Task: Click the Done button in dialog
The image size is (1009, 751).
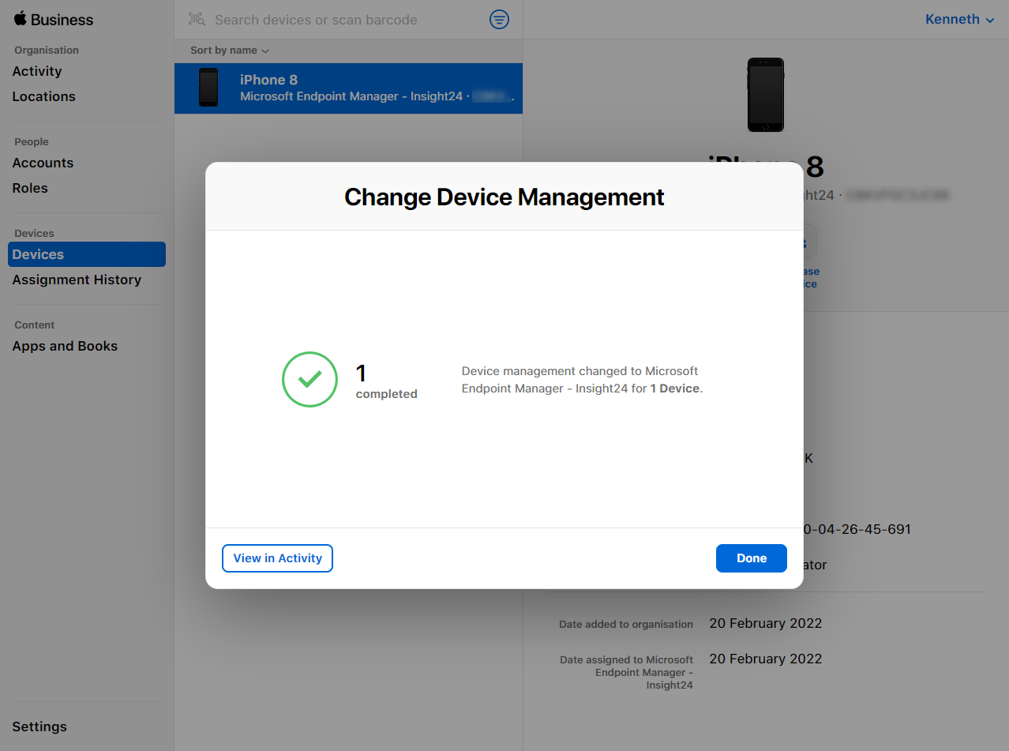Action: (x=751, y=558)
